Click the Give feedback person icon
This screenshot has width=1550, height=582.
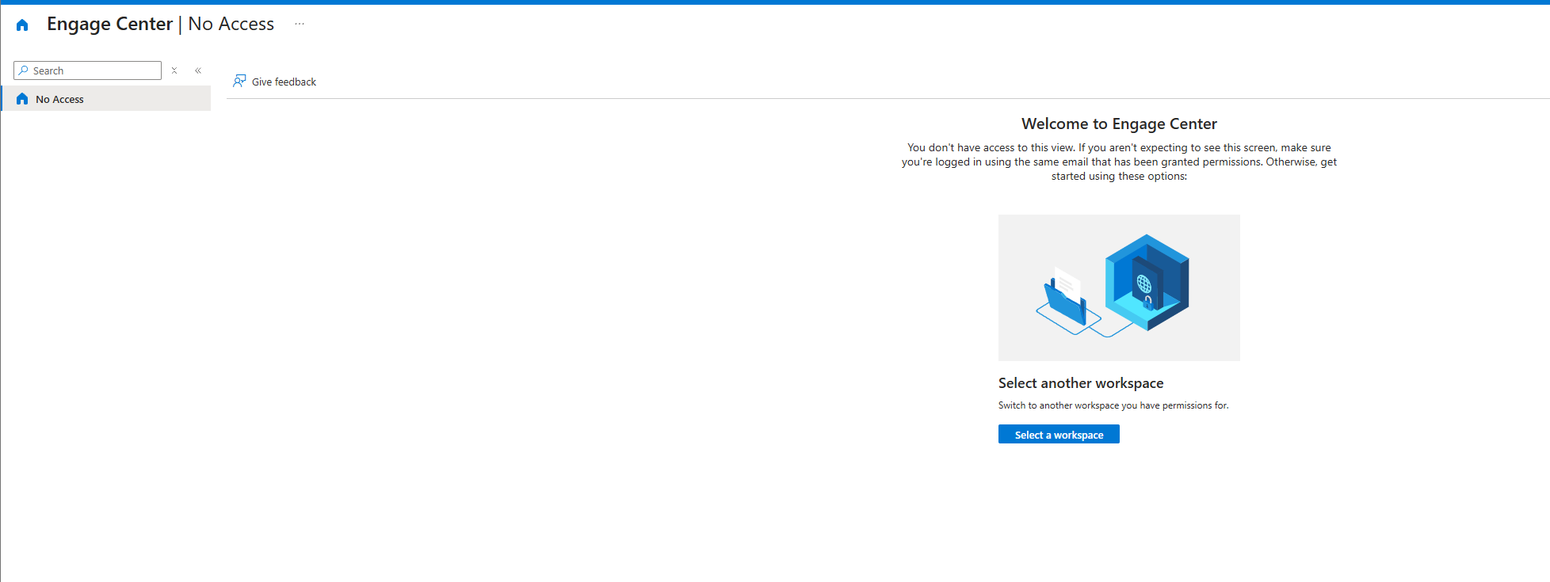pos(239,81)
